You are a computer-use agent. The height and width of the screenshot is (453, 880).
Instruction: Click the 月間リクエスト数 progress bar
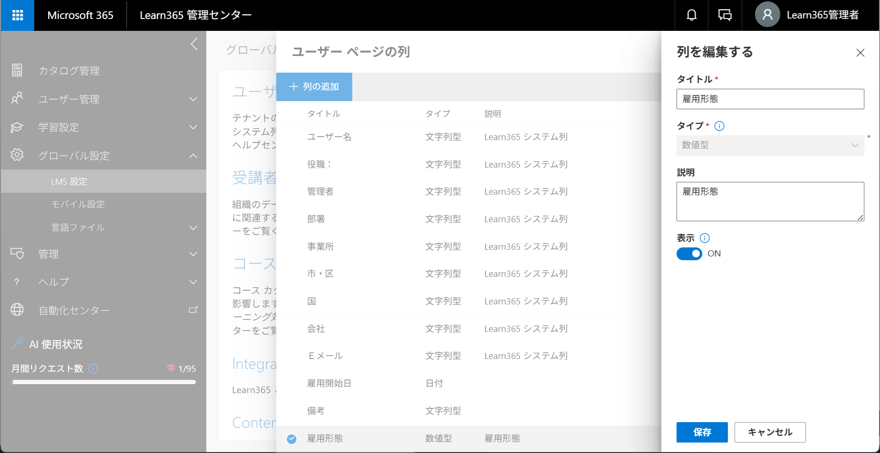[x=104, y=382]
